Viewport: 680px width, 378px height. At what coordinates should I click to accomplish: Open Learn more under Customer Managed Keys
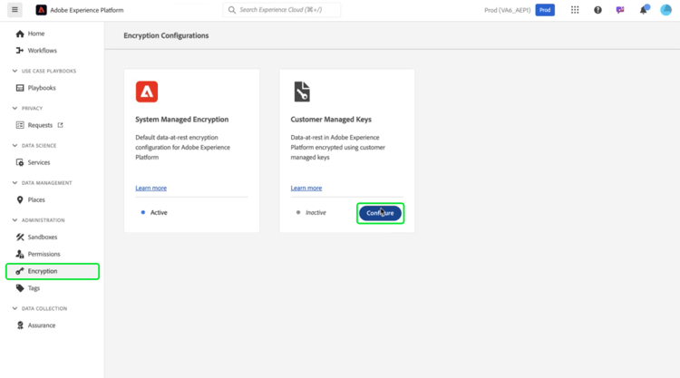pos(306,188)
